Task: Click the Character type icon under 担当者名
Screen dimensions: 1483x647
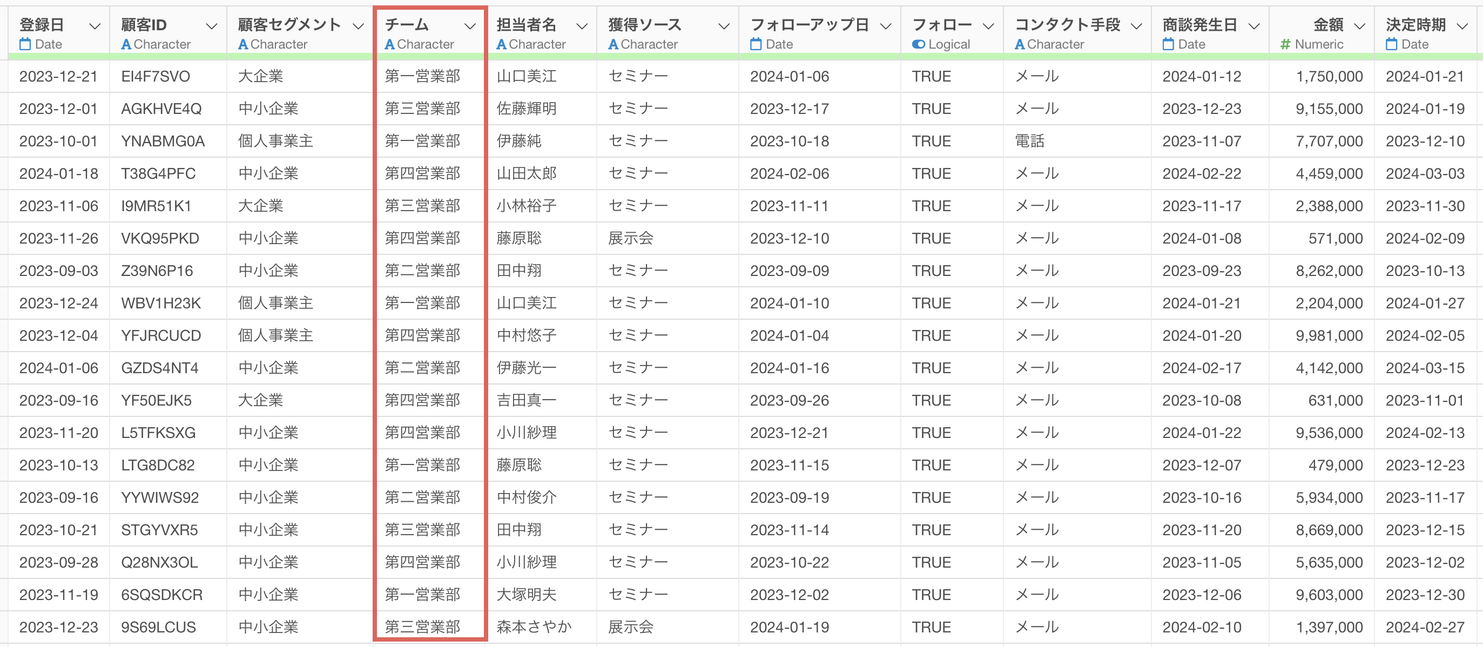Action: [501, 44]
